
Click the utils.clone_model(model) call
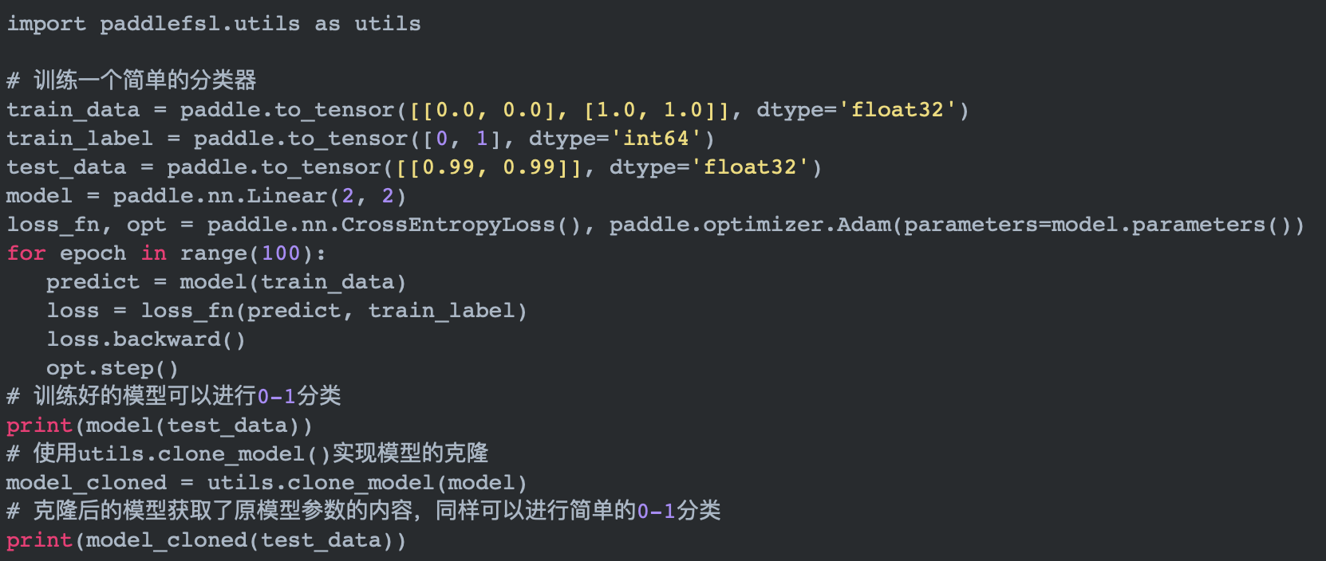367,483
